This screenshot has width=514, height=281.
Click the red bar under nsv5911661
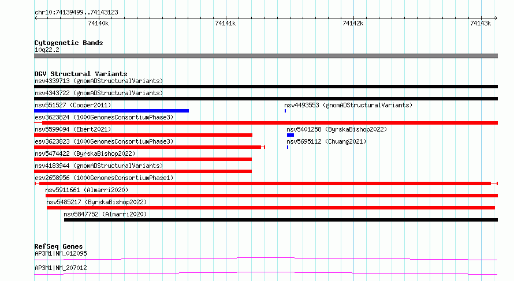tap(272, 196)
